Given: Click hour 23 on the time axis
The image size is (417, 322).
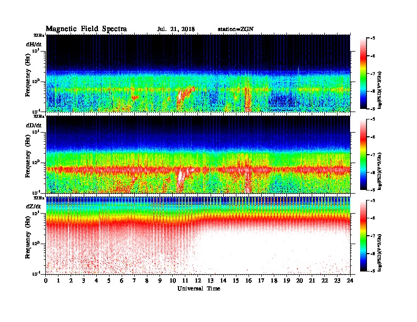Looking at the screenshot, I should 337,281.
